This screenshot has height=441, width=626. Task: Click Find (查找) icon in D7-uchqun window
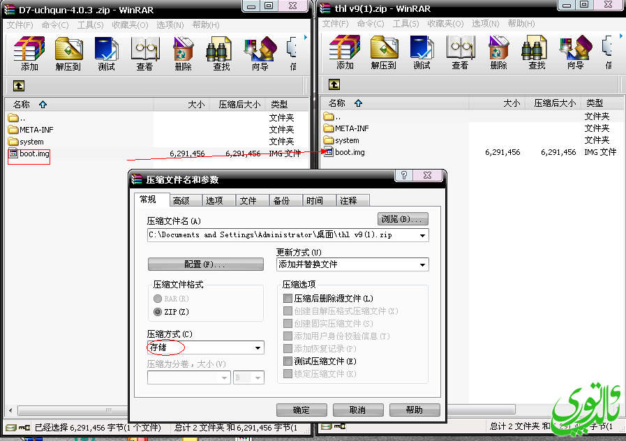tap(221, 54)
